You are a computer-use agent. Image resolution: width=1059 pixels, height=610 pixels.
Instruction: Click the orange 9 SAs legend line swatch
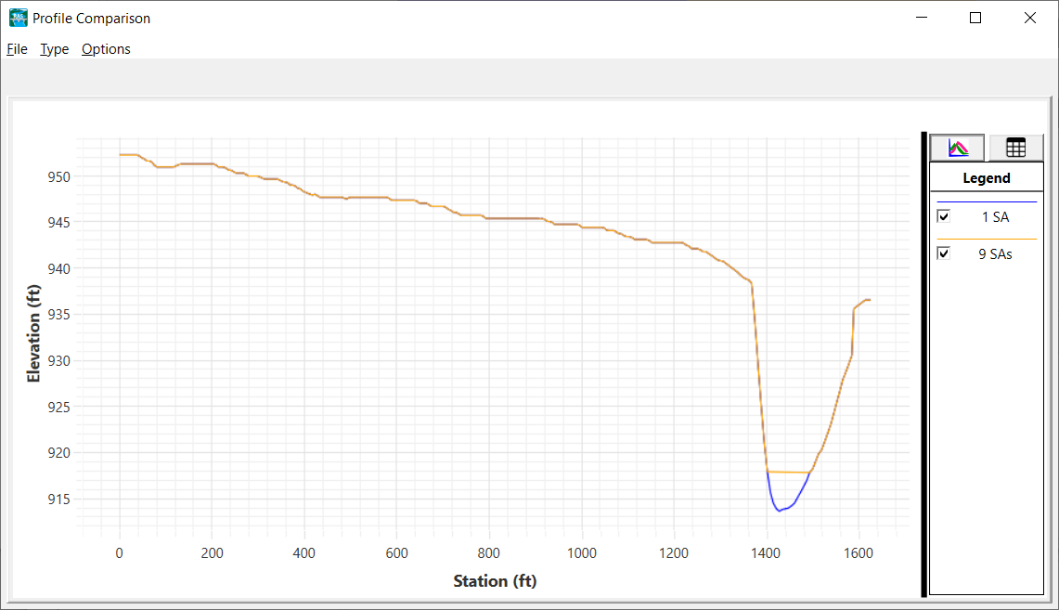tap(986, 240)
